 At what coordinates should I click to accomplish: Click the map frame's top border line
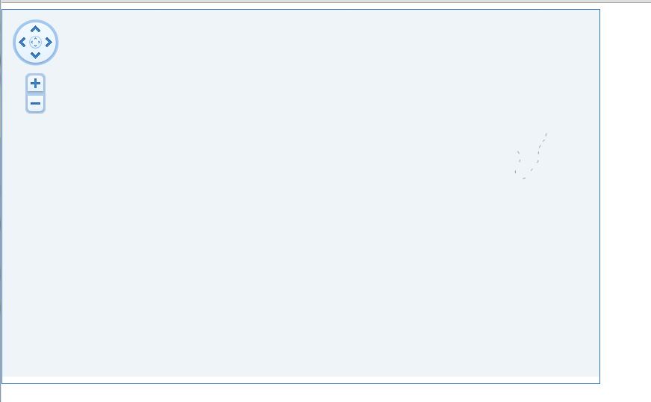tap(301, 9)
